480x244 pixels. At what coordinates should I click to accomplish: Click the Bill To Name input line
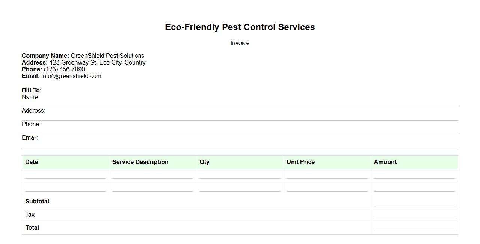coord(240,104)
